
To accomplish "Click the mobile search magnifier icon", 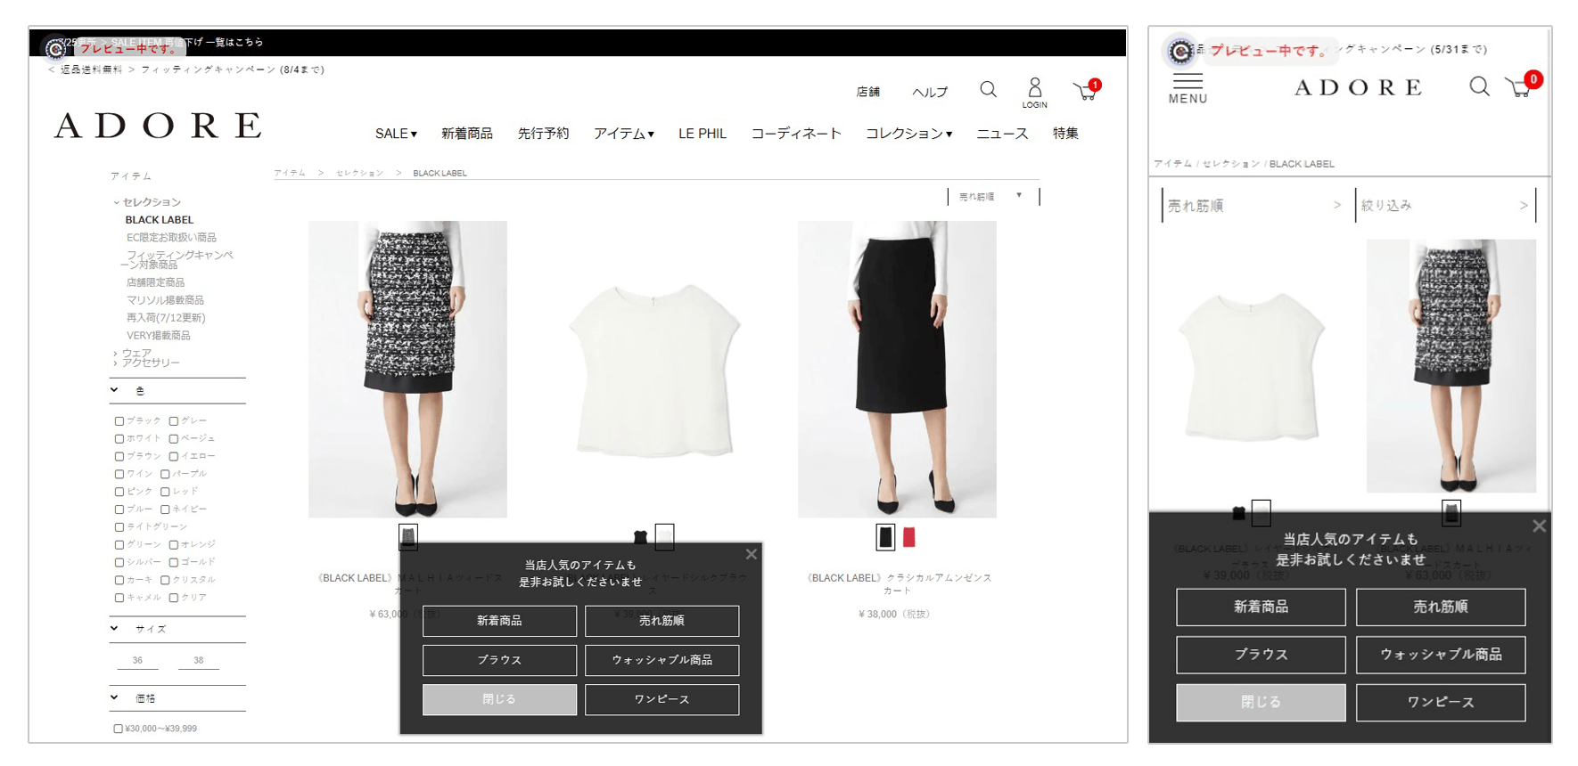I will coord(1479,86).
